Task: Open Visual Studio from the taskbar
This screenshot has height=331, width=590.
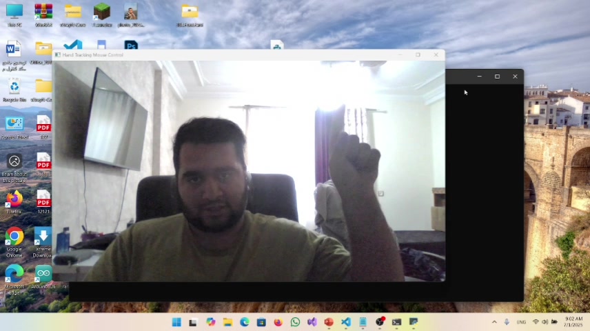Action: (x=312, y=322)
